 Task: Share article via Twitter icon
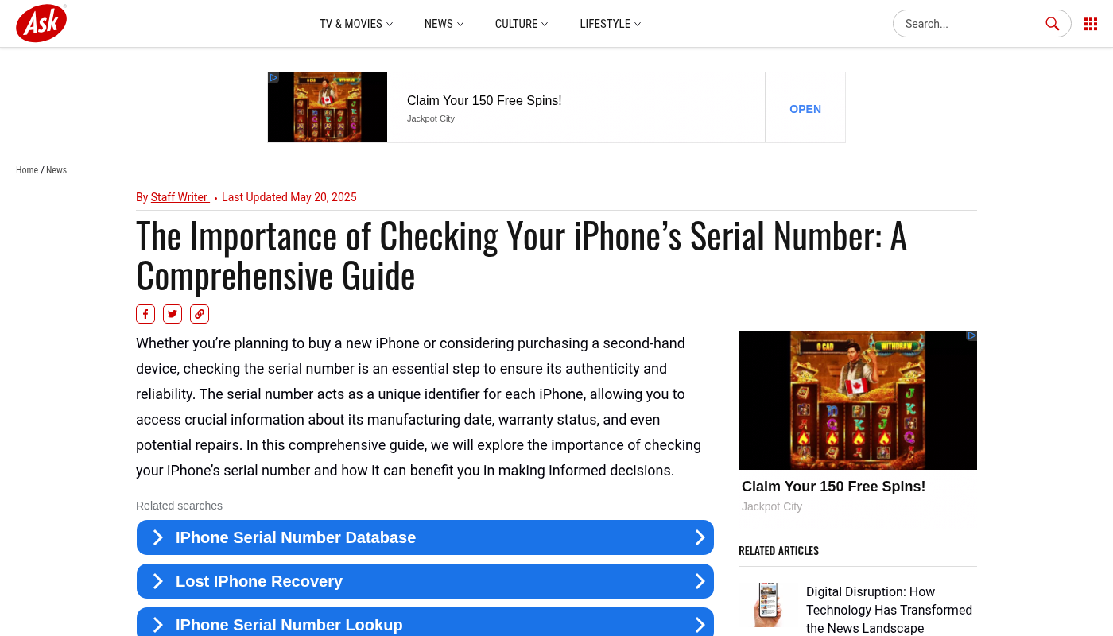click(173, 314)
